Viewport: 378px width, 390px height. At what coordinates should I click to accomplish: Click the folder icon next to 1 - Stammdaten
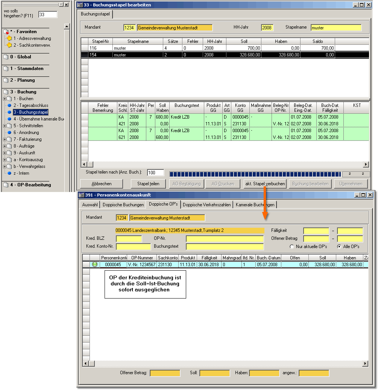pyautogui.click(x=6, y=69)
